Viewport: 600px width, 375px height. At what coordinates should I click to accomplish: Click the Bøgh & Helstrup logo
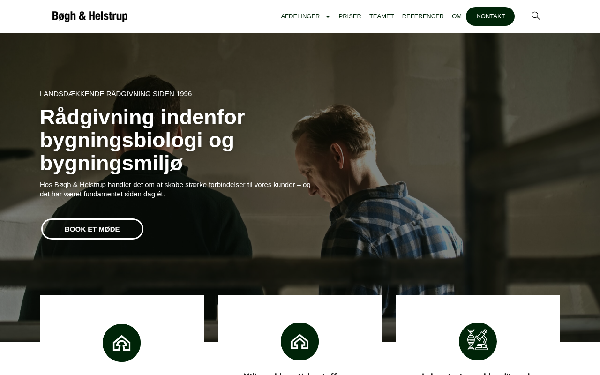90,16
